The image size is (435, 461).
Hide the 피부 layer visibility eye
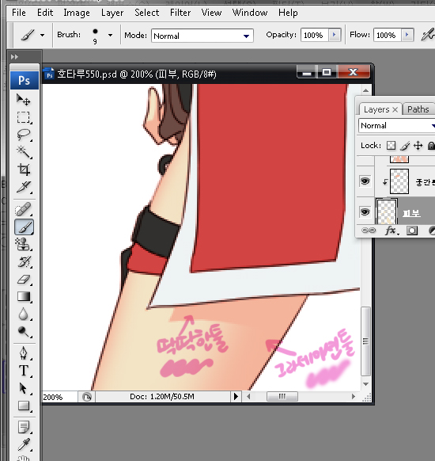point(365,211)
